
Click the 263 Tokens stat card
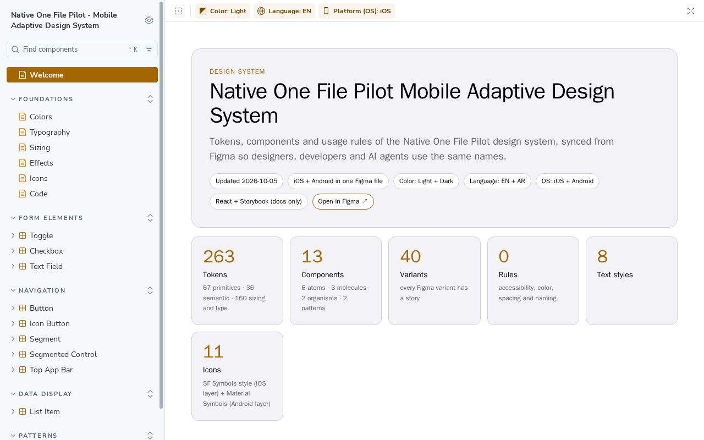pyautogui.click(x=237, y=280)
